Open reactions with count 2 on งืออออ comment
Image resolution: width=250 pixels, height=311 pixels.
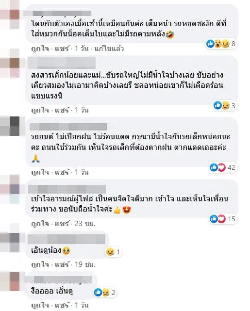coord(105,293)
